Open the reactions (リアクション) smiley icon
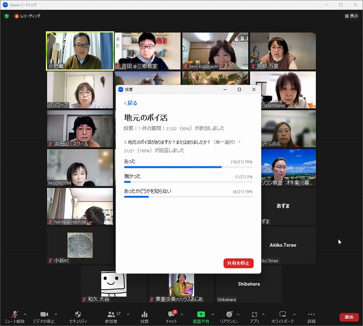Viewport: 363px width, 326px height. (x=229, y=314)
